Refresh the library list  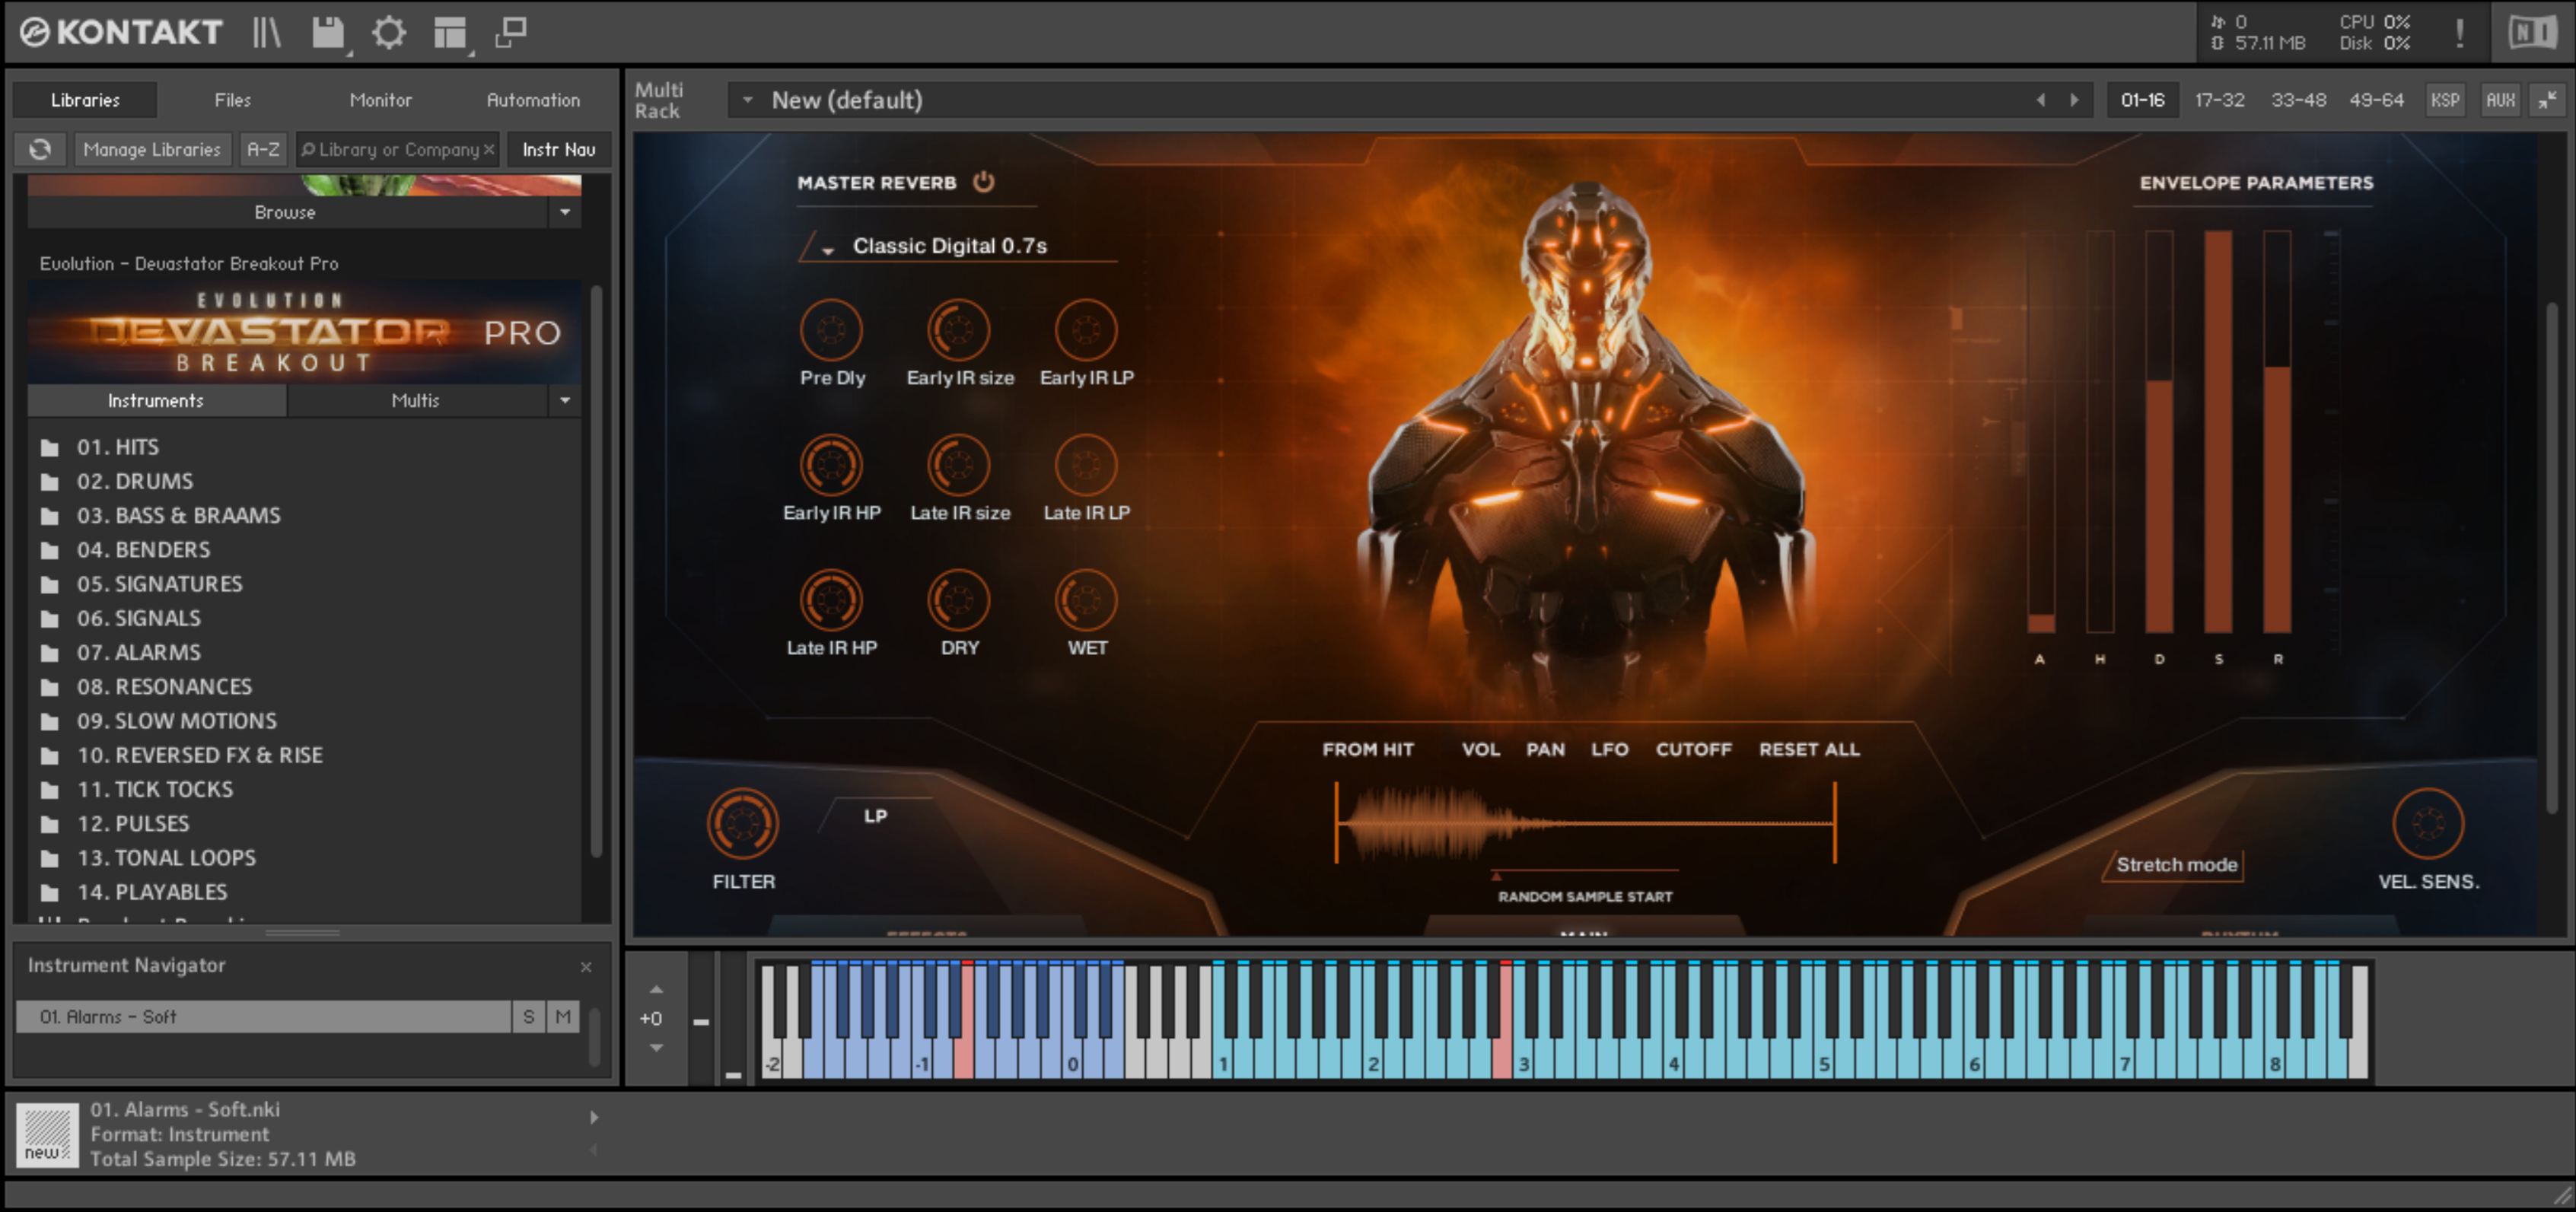coord(40,149)
